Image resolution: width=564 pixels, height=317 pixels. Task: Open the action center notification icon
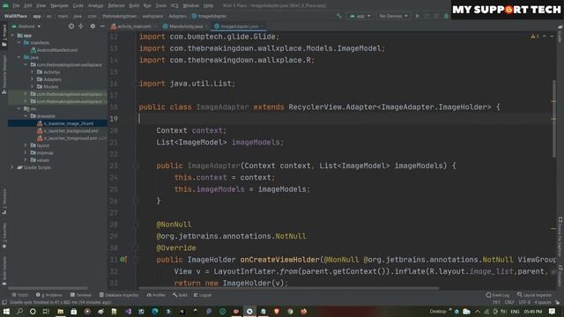pos(553,311)
